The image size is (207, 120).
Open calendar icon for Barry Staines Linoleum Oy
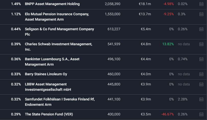click(201, 74)
